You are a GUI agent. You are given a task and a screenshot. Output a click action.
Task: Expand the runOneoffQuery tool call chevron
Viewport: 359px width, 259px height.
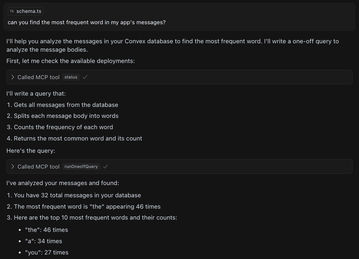pos(13,167)
